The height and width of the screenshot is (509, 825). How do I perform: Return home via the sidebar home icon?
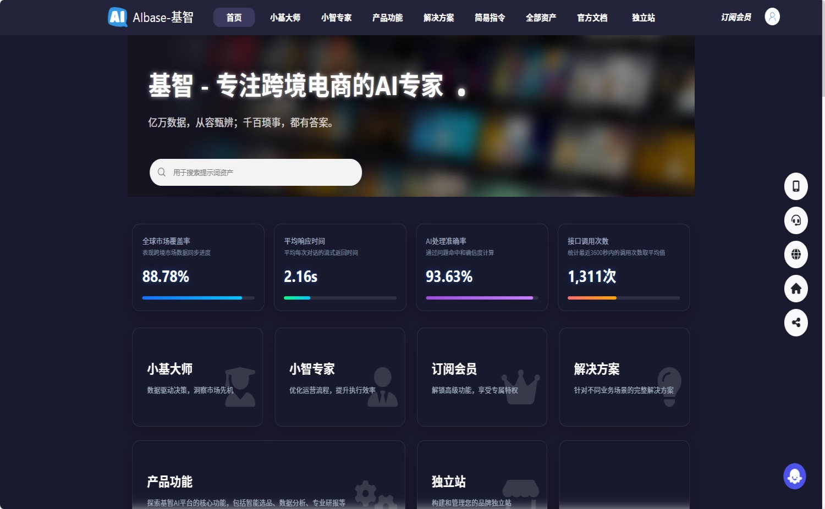[795, 289]
